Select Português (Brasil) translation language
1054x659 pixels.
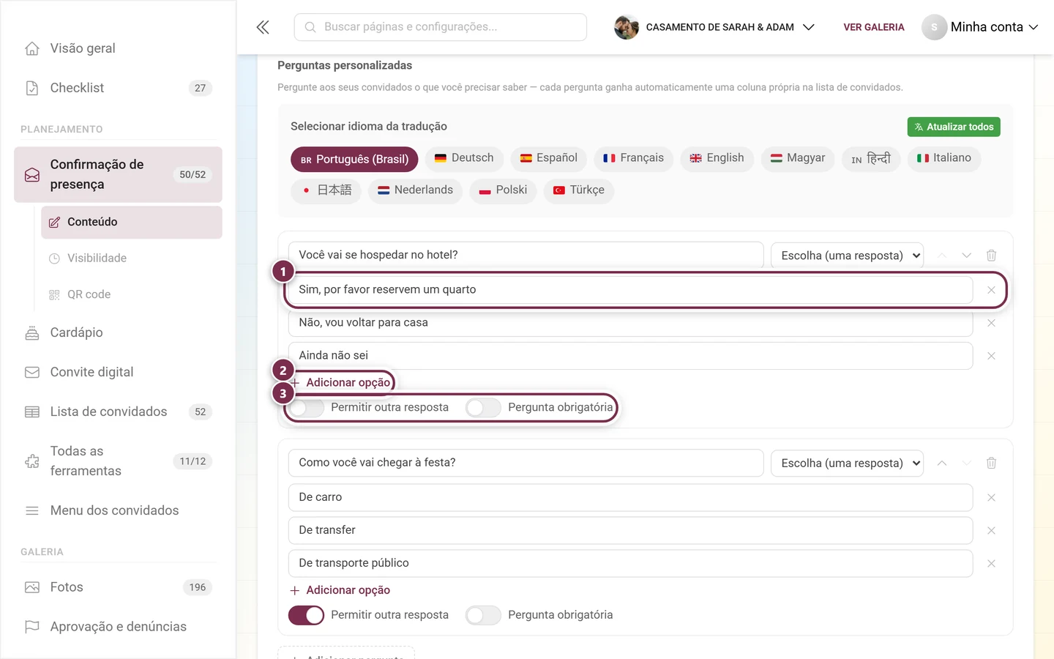click(354, 159)
